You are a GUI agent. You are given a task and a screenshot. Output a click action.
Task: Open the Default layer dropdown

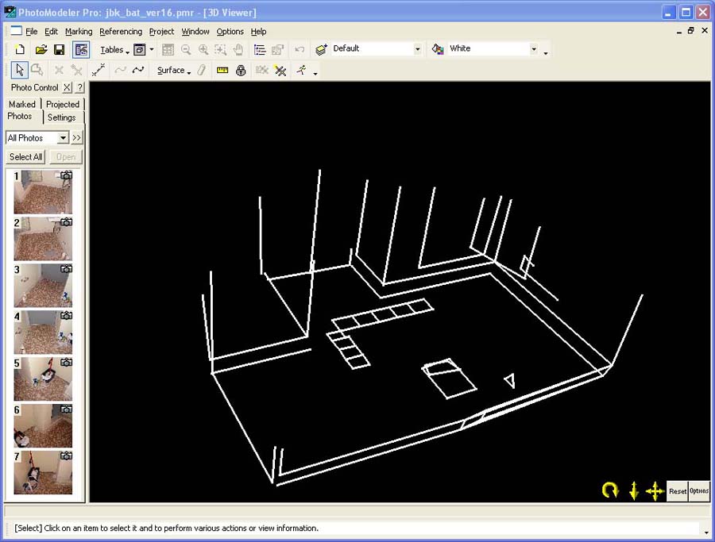tap(417, 48)
